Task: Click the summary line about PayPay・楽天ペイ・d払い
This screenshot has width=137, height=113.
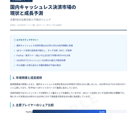Action: point(43,56)
